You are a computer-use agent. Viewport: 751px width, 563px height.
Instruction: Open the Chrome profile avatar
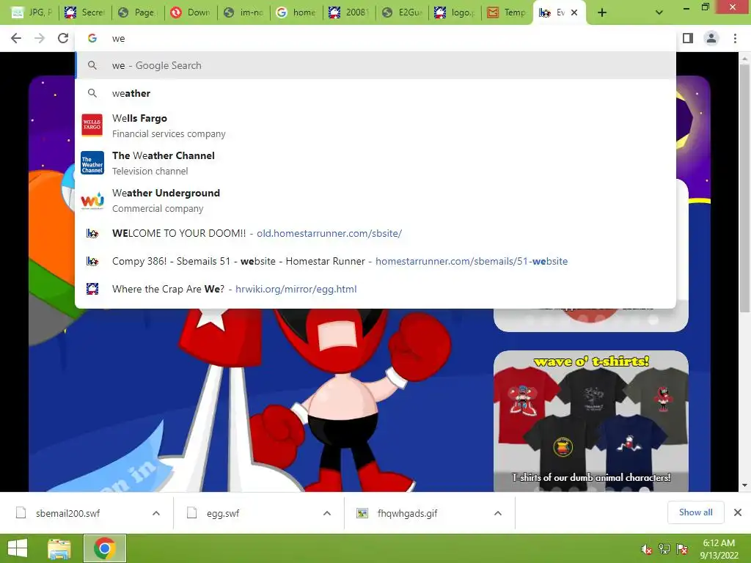[x=711, y=38]
